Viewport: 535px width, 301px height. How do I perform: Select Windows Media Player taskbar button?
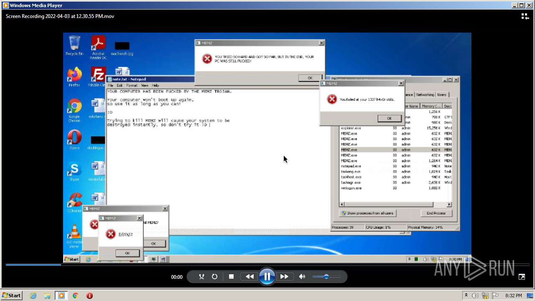pyautogui.click(x=61, y=296)
